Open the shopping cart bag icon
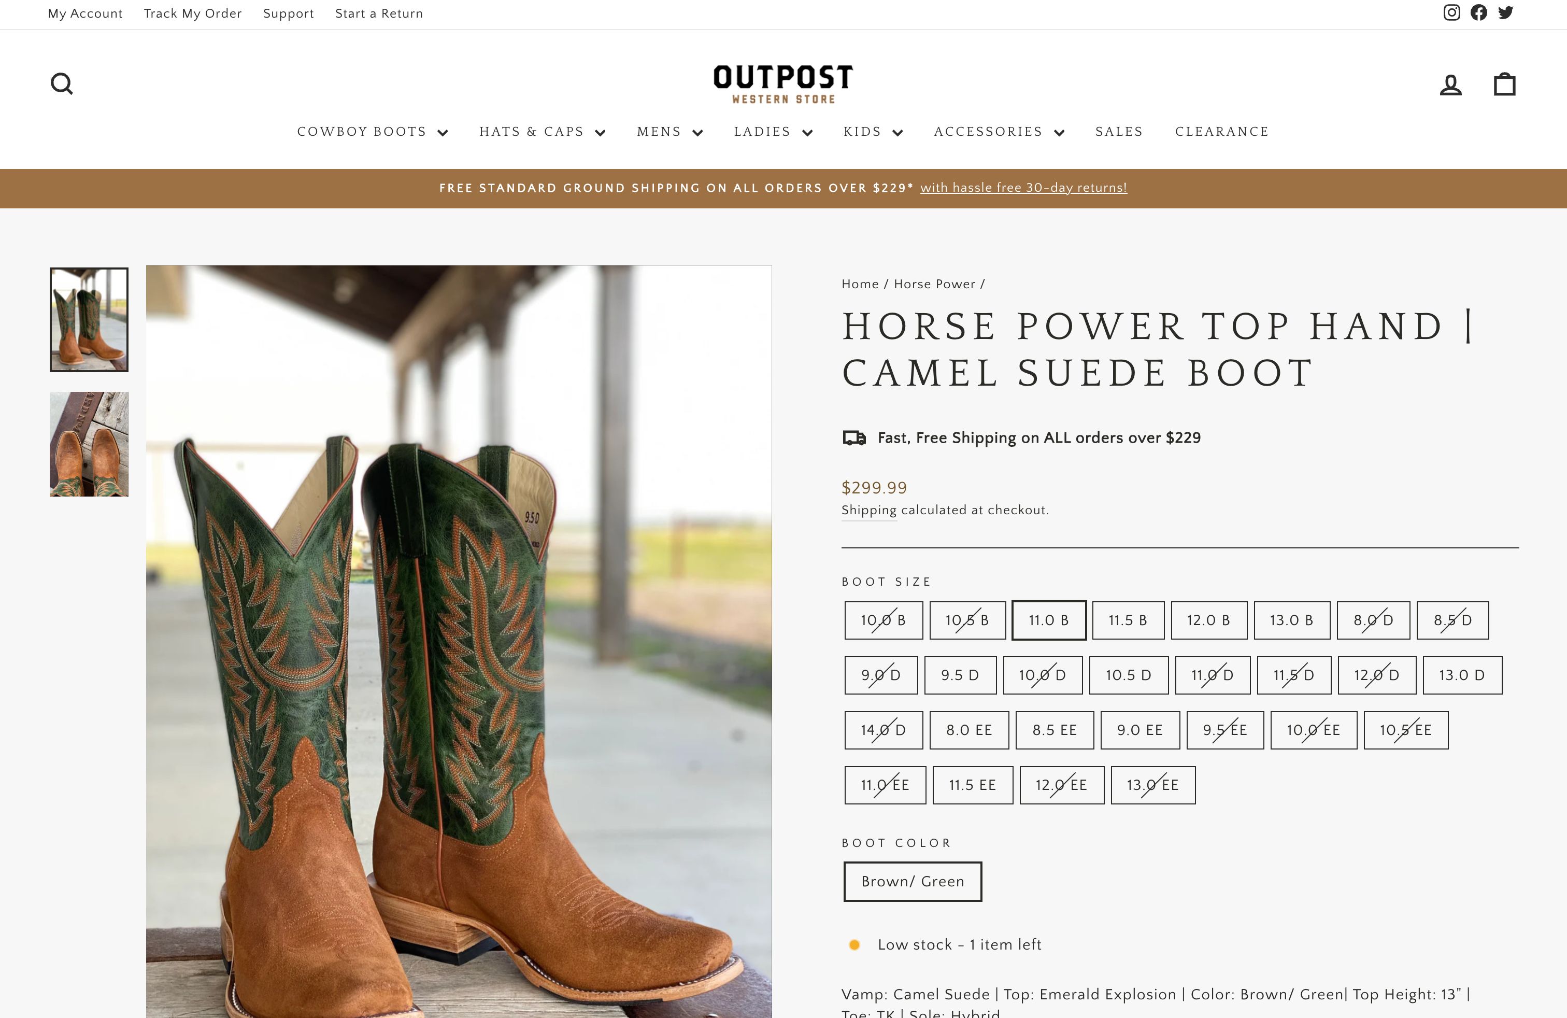The image size is (1567, 1018). click(x=1504, y=84)
